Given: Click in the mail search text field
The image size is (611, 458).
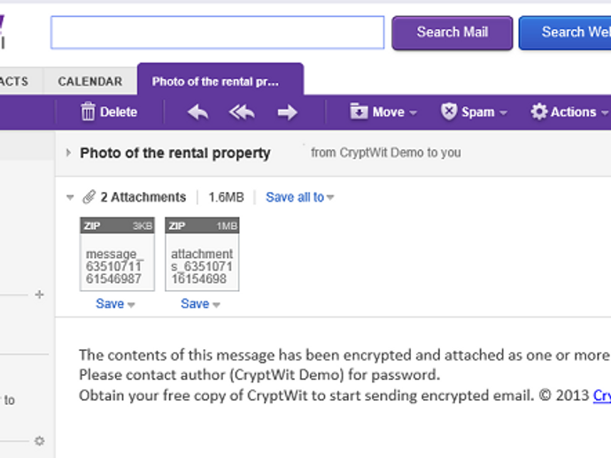Looking at the screenshot, I should pyautogui.click(x=217, y=33).
